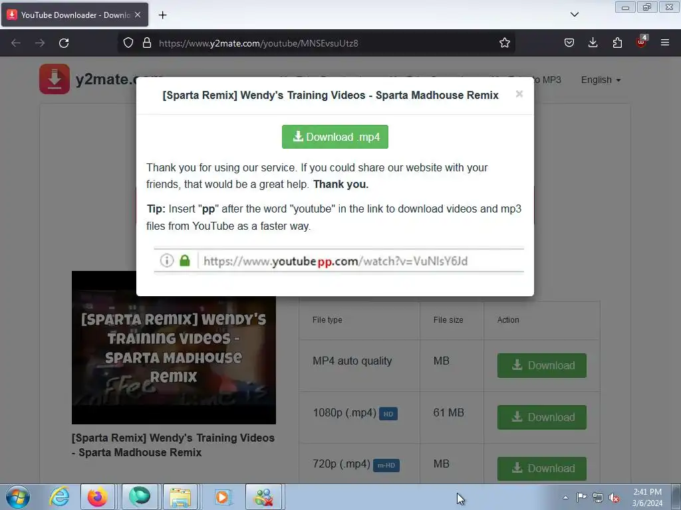Reload the current page

(64, 43)
